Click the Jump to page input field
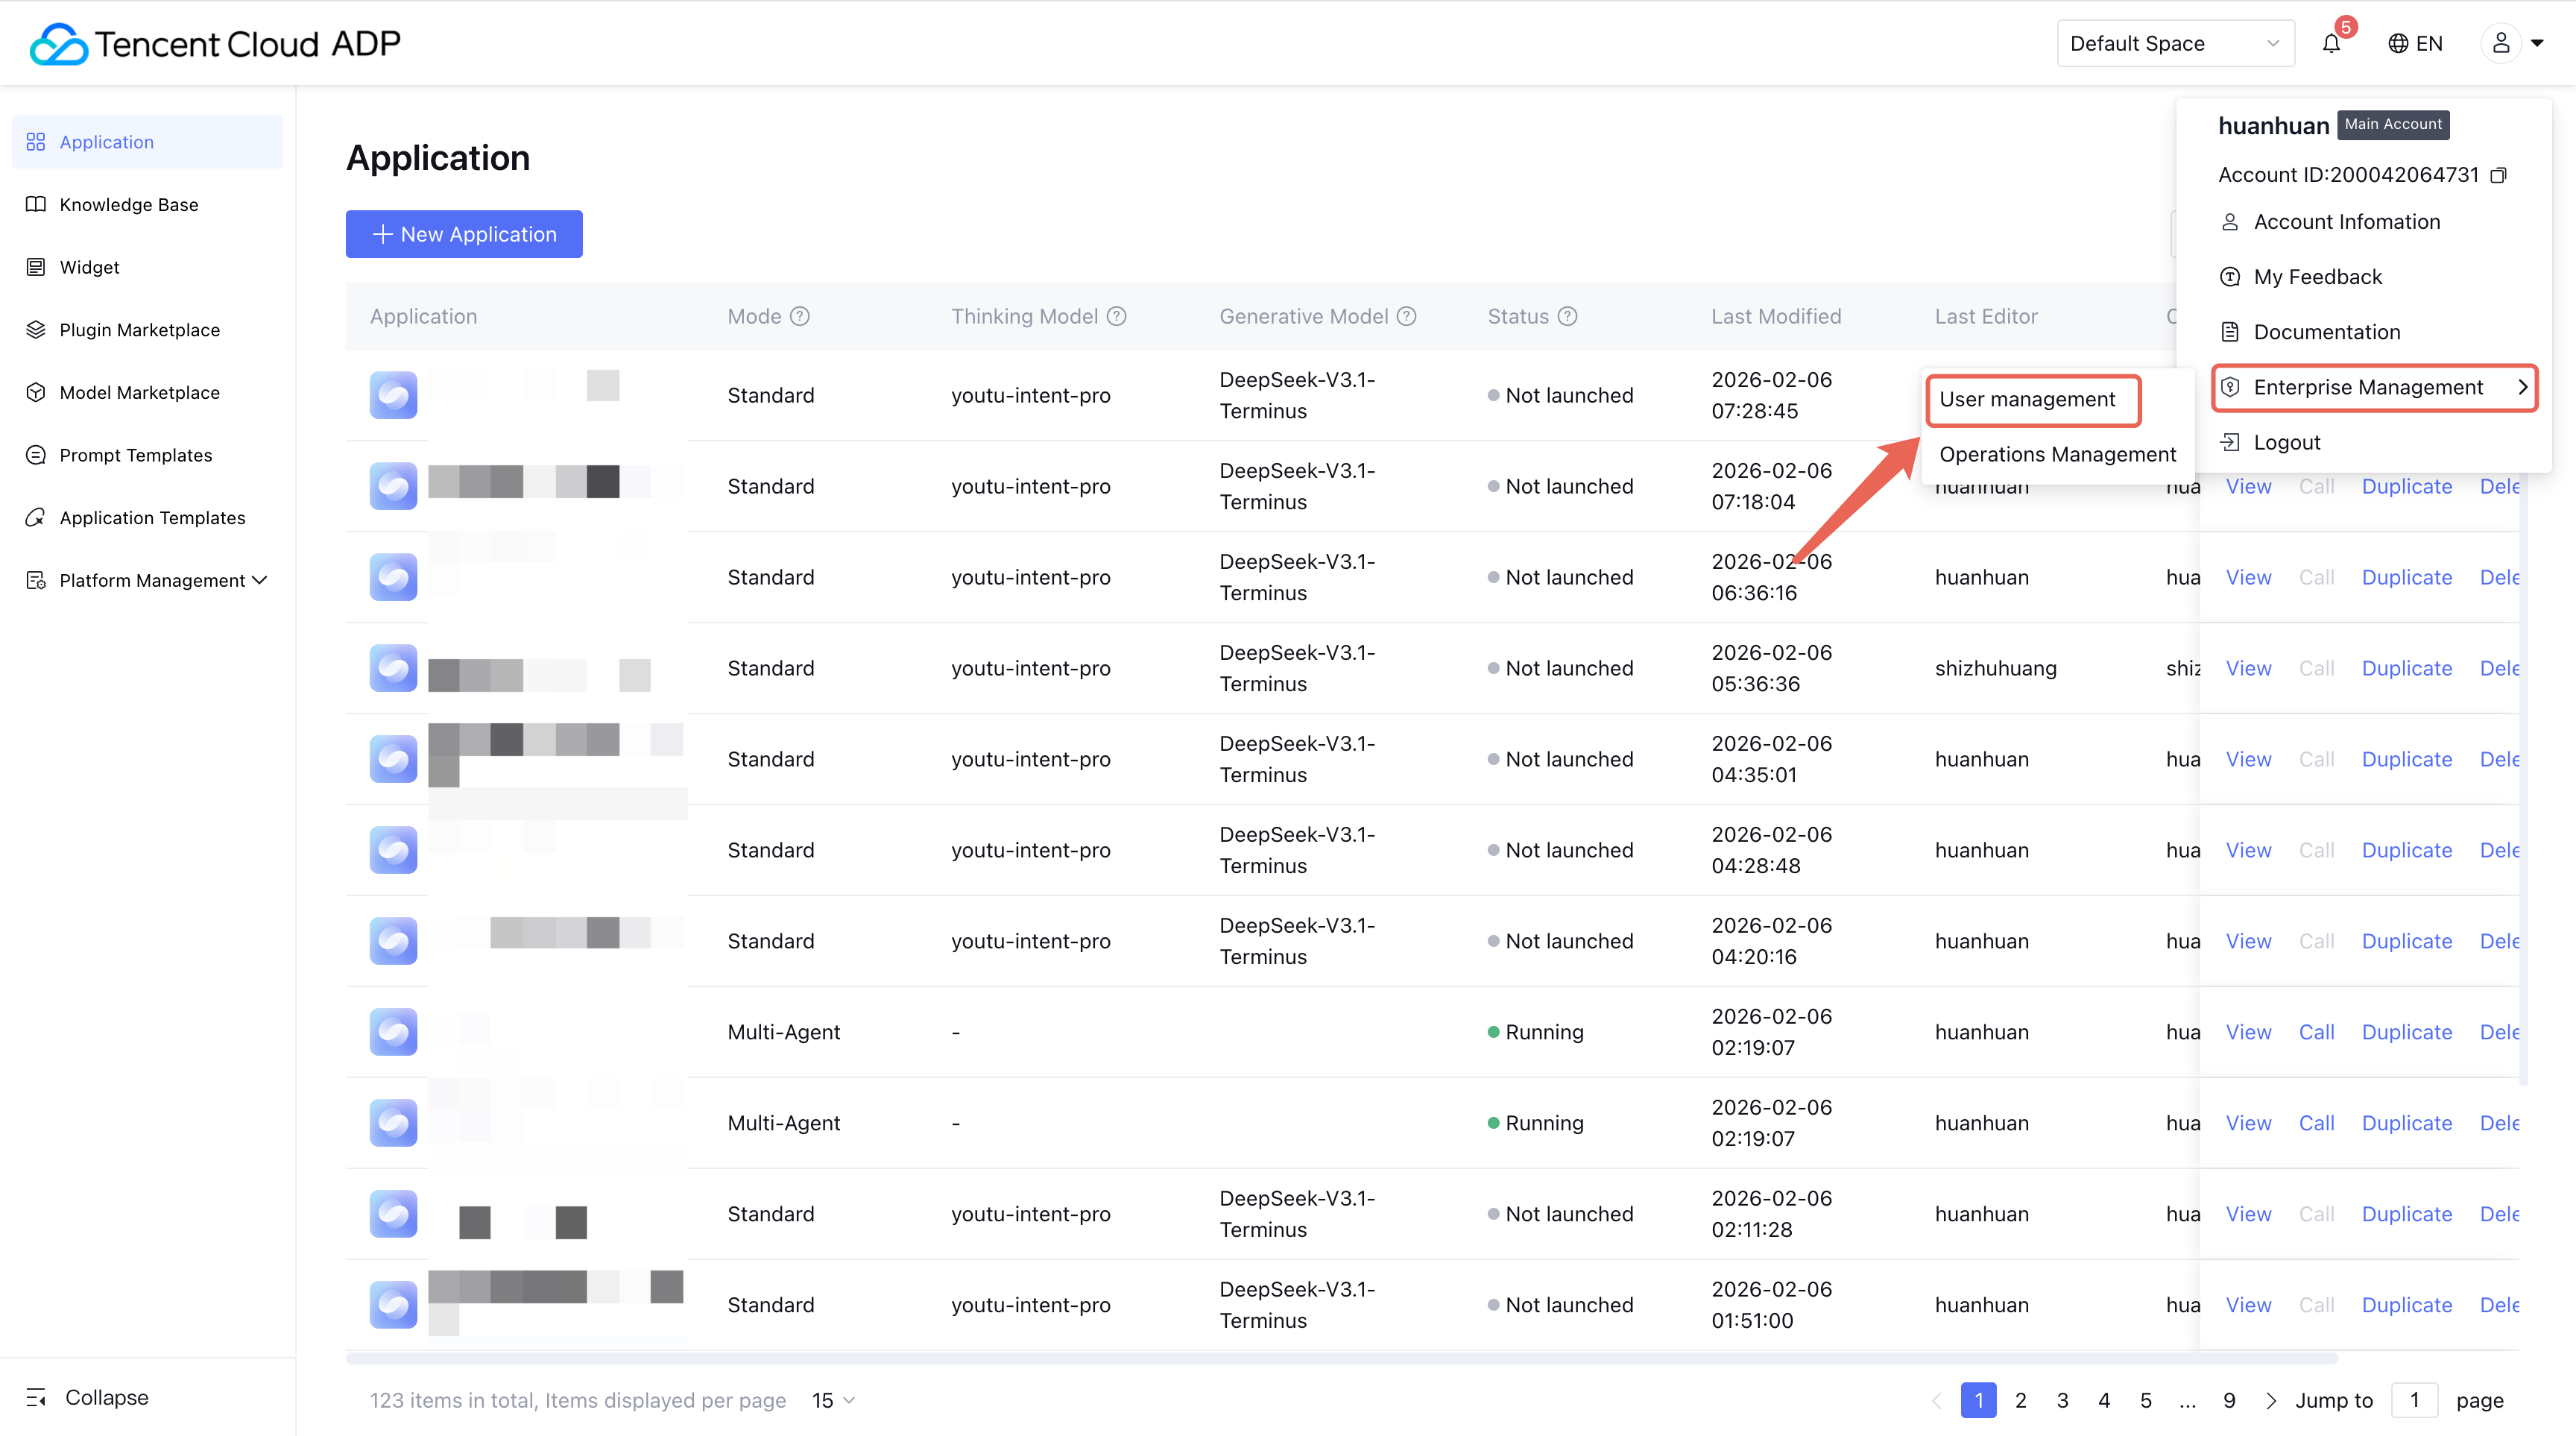 tap(2413, 1400)
